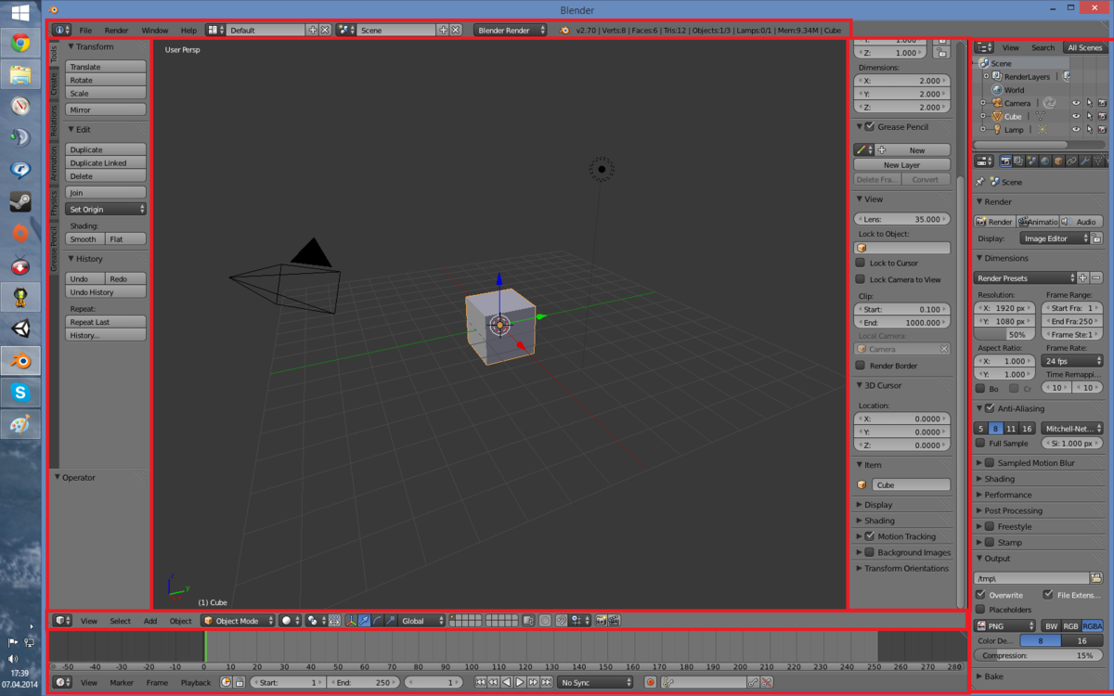
Task: Open the Render menu in top bar
Action: point(116,31)
